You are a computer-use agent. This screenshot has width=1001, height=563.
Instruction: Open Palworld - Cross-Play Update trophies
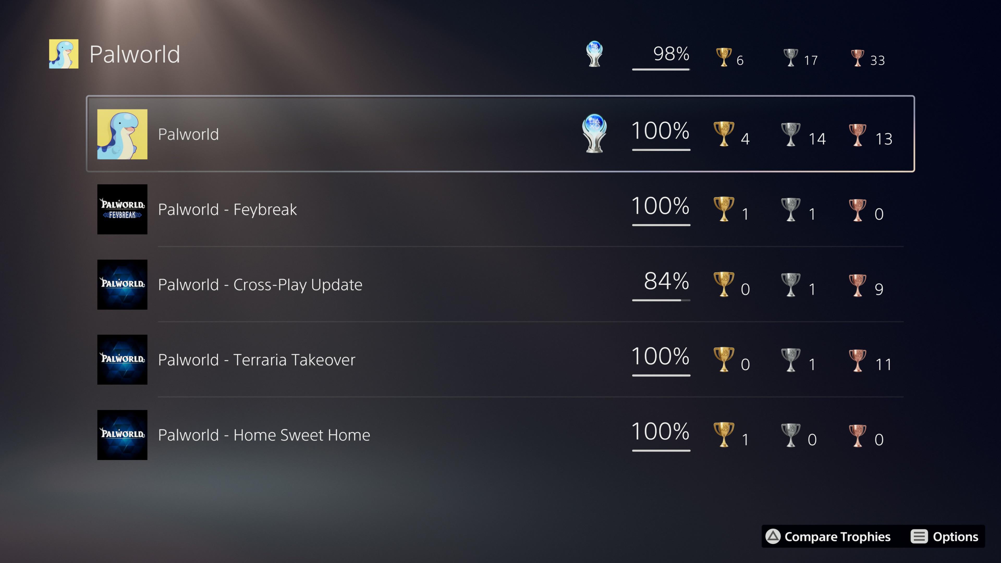pos(260,285)
